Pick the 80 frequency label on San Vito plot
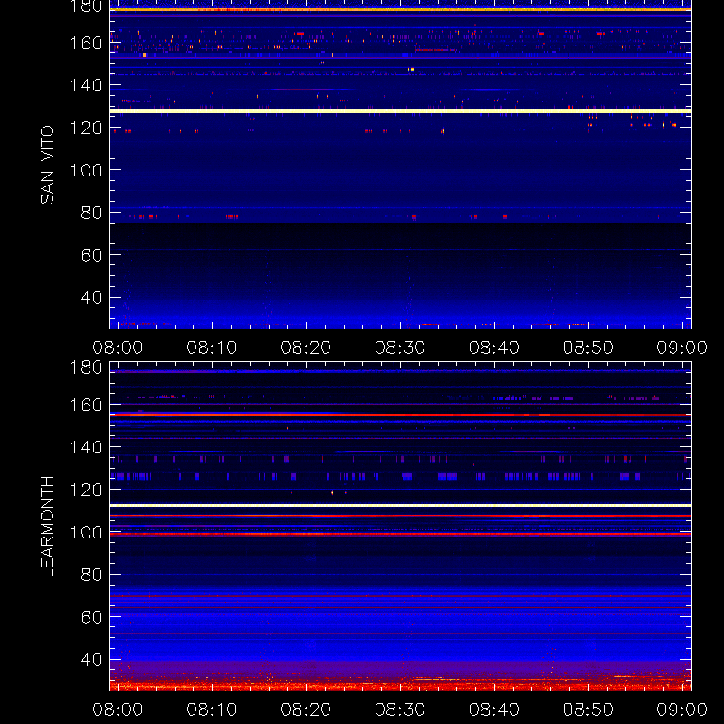 coord(91,213)
